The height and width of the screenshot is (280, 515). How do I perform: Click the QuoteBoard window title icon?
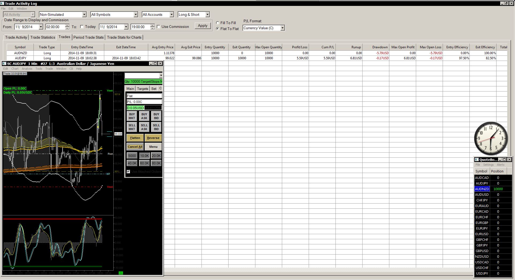tap(477, 160)
